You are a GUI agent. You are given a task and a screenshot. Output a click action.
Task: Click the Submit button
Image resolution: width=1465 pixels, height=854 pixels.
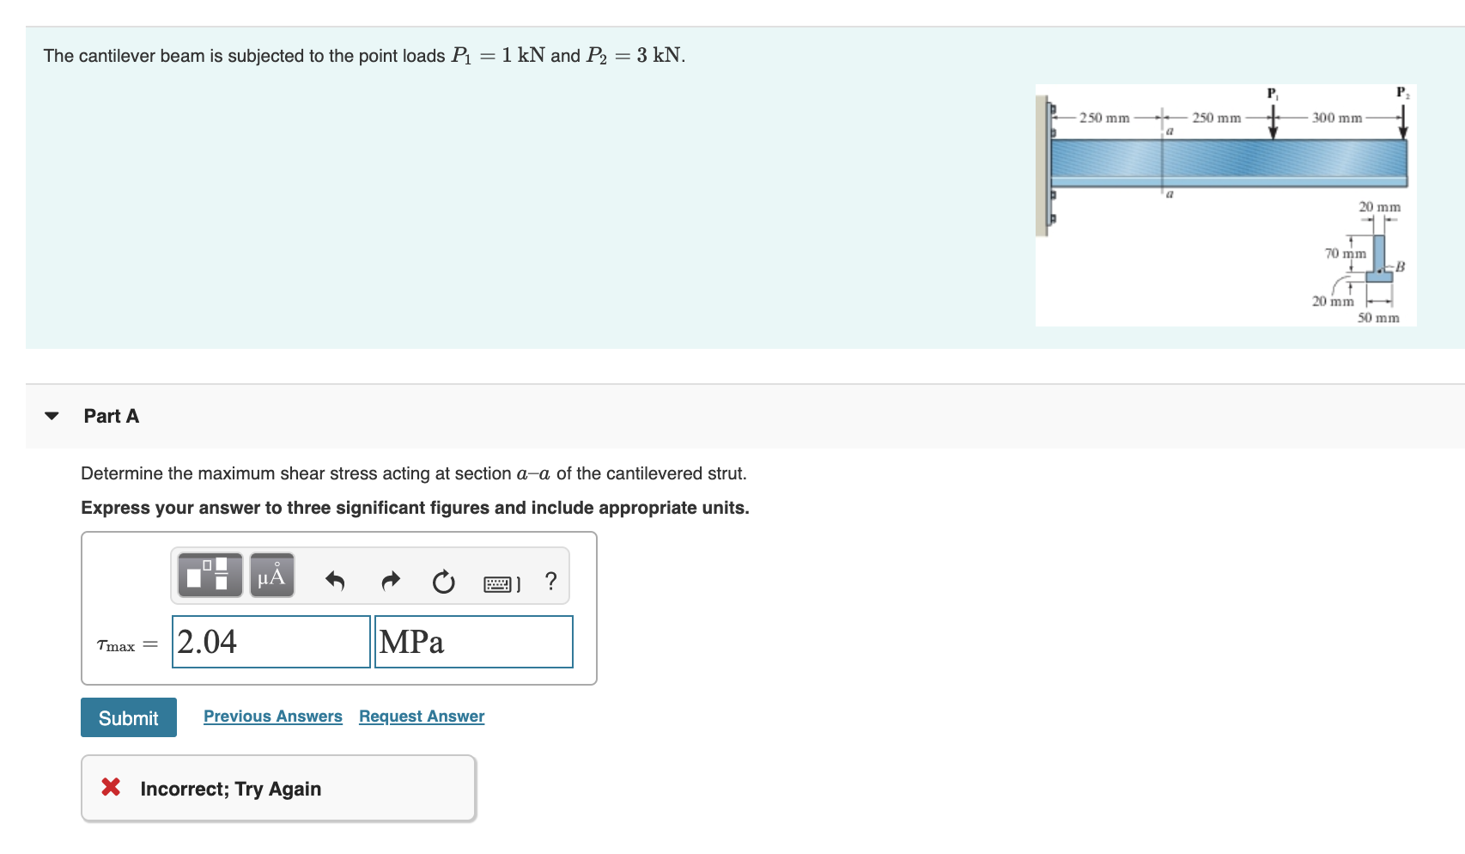point(129,717)
